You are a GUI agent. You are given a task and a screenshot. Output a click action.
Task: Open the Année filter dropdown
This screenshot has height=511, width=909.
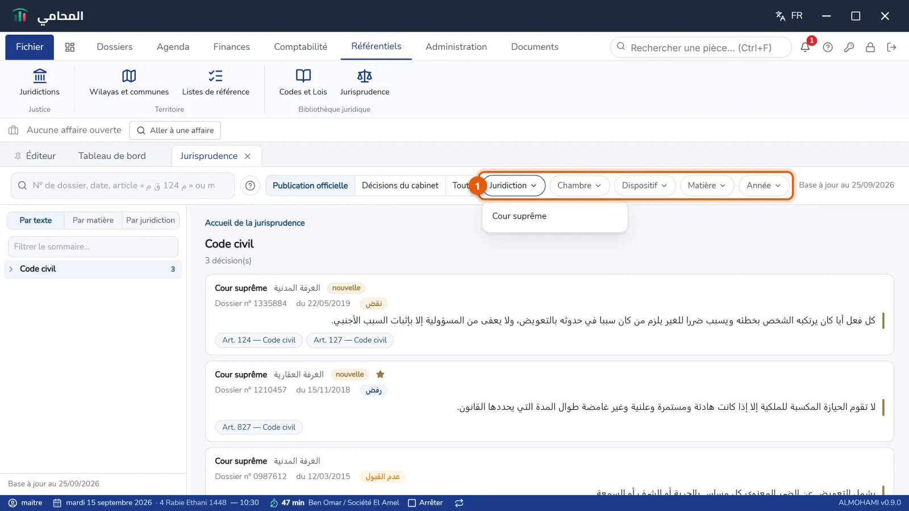pos(764,186)
